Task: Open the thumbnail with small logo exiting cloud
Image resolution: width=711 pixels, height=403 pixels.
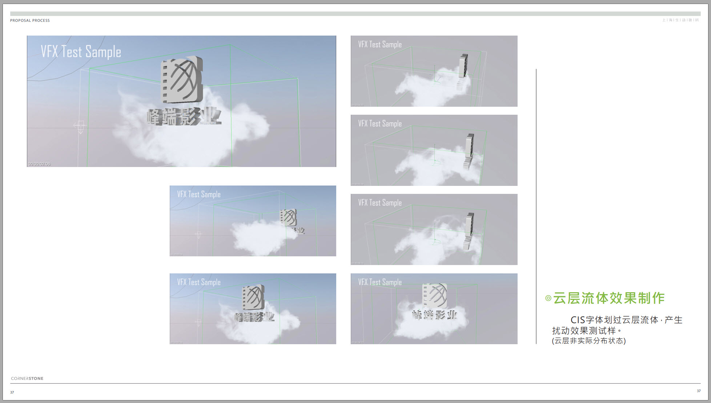Action: click(x=253, y=221)
